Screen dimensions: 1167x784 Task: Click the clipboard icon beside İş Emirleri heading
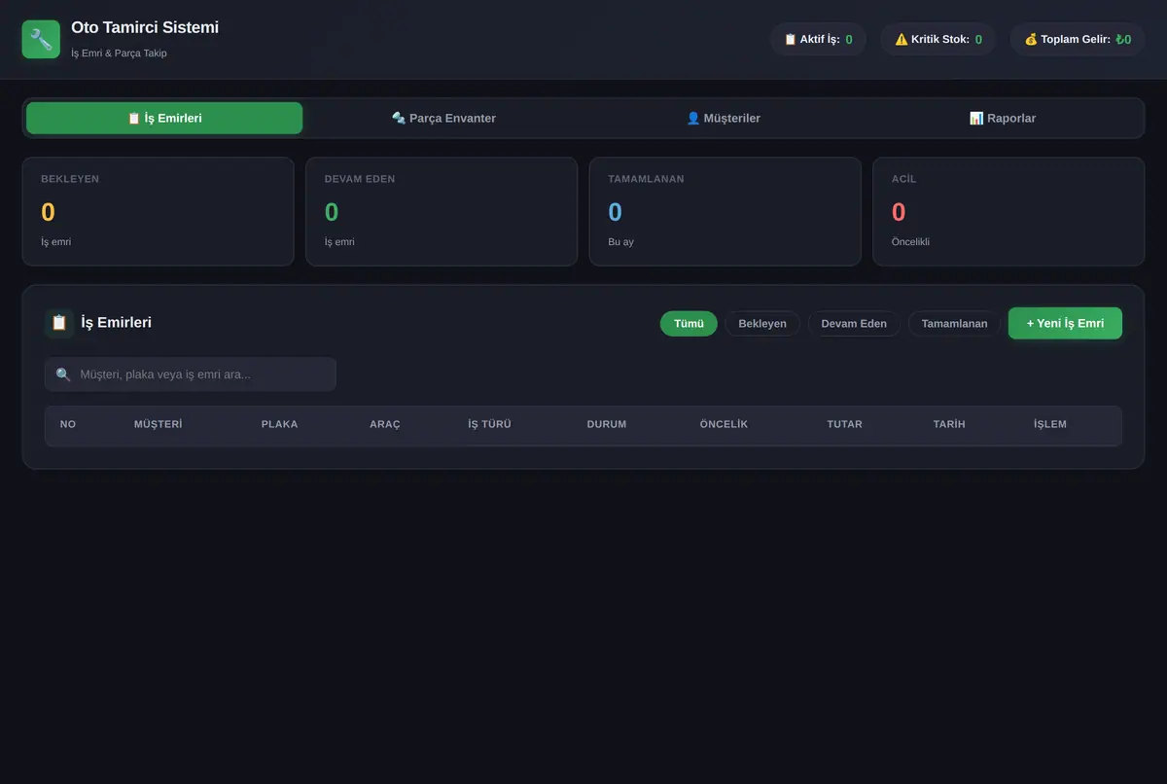pyautogui.click(x=59, y=323)
